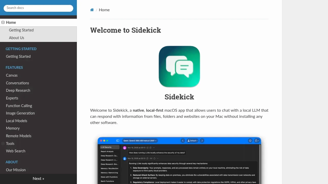
Task: Click the "FEATURES" sidebar section caption
Action: (x=14, y=67)
